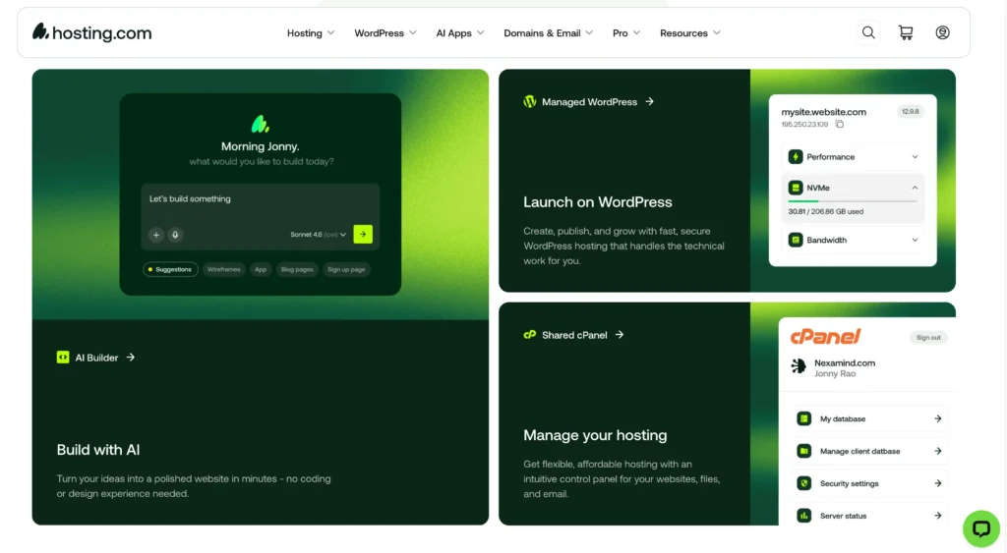Screen dimensions: 1007x553
Task: Open the arrow on Security settings row
Action: (937, 483)
